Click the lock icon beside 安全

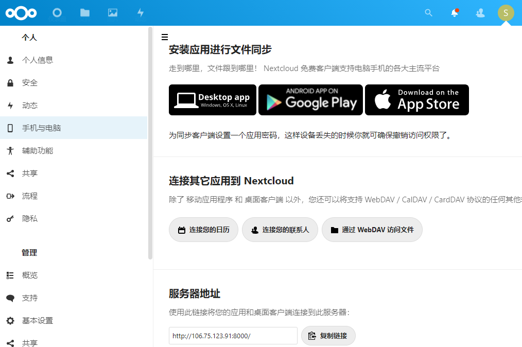coord(10,83)
